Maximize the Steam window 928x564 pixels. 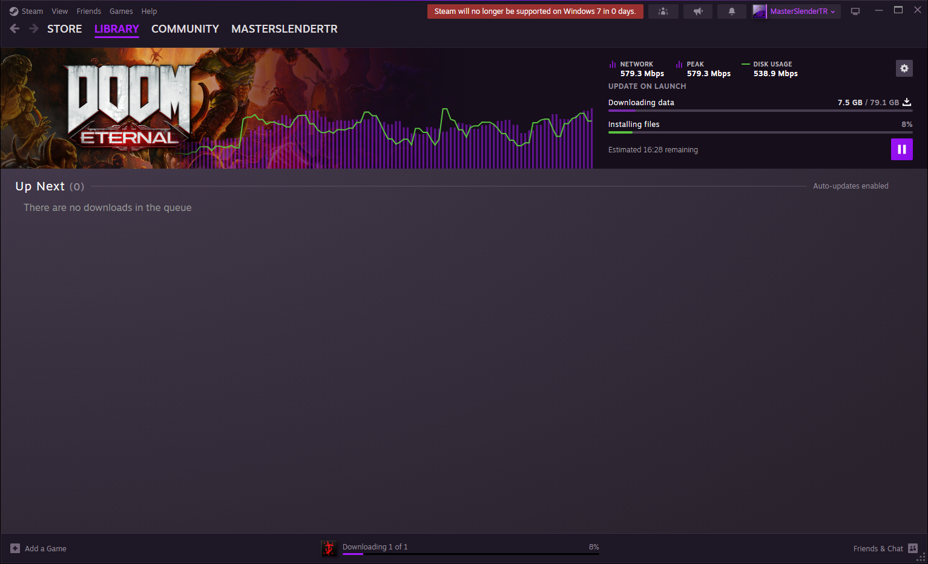point(898,10)
